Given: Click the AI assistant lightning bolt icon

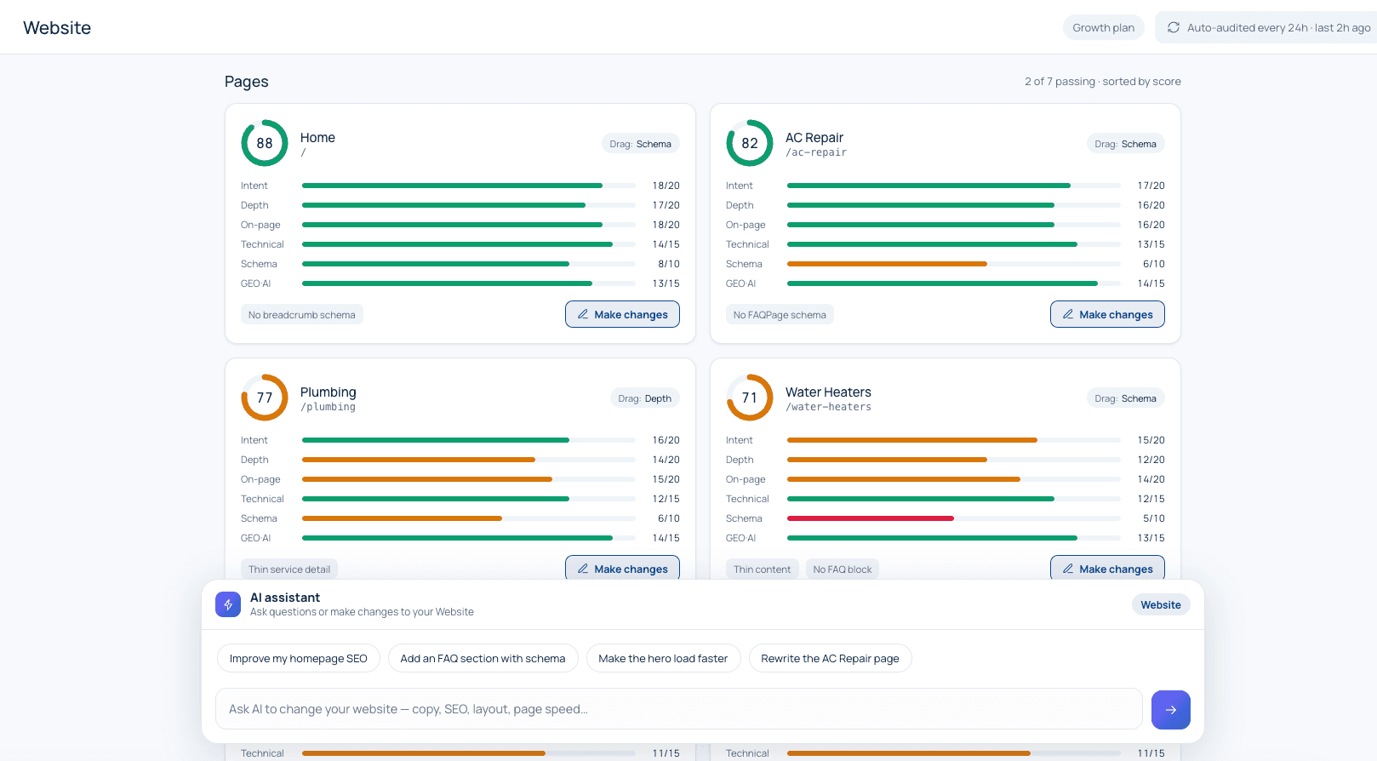Looking at the screenshot, I should [x=228, y=604].
